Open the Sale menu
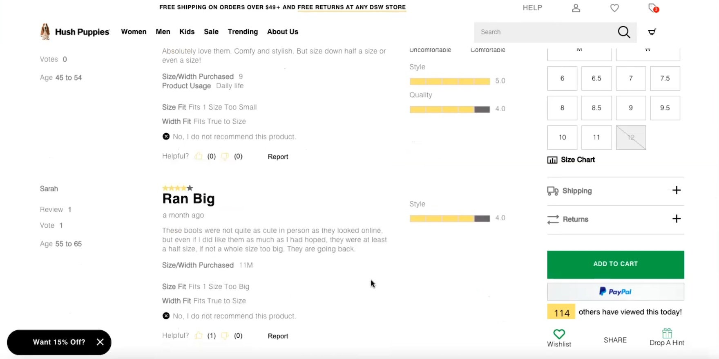This screenshot has height=359, width=719. pyautogui.click(x=211, y=32)
